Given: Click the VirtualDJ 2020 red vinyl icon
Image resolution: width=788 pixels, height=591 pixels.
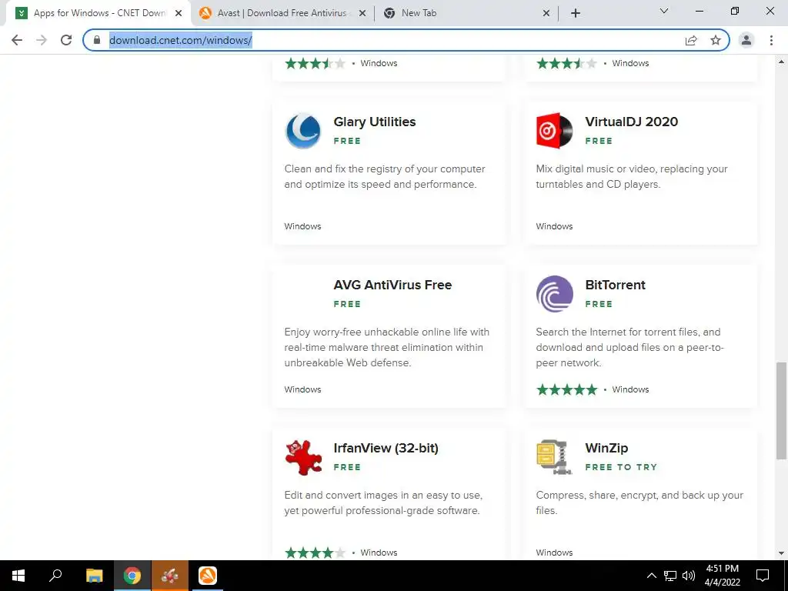Looking at the screenshot, I should (x=554, y=131).
